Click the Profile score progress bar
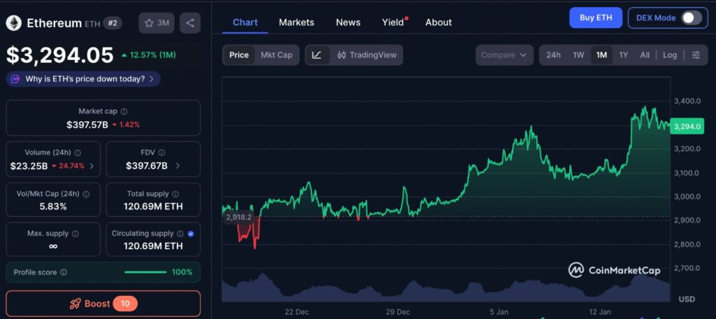Image resolution: width=716 pixels, height=319 pixels. click(x=145, y=272)
